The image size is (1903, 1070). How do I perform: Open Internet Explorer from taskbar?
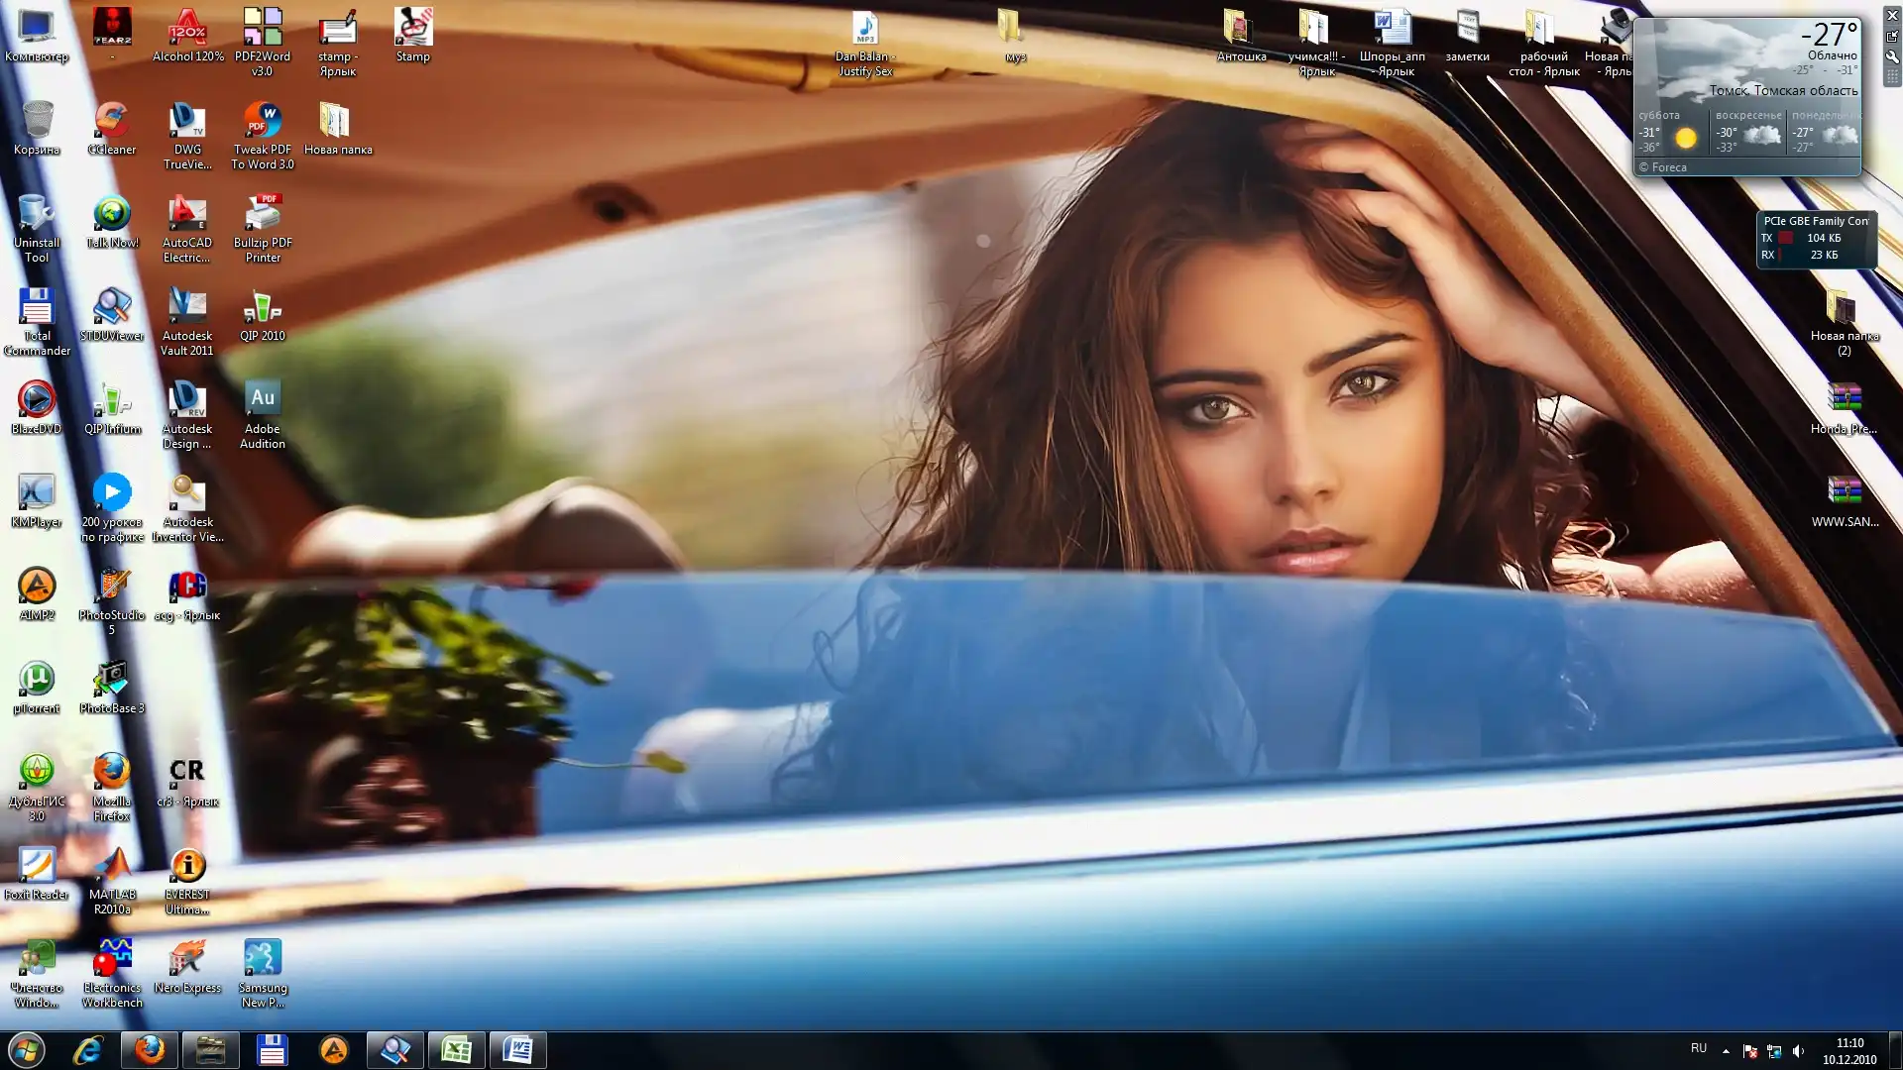[88, 1050]
